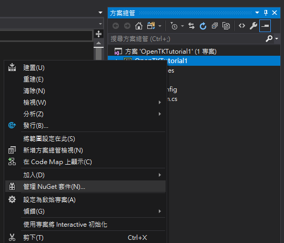Click the solution icon beside 方案 'OpenTKTutorial1'
This screenshot has height=243, width=284.
tap(118, 52)
